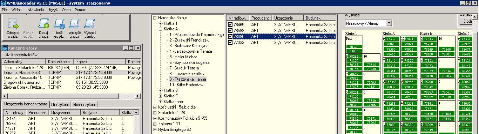The width and height of the screenshot is (479, 134).
Task: Collapse the Harcerska 3a,b,c tree node
Action: (155, 18)
